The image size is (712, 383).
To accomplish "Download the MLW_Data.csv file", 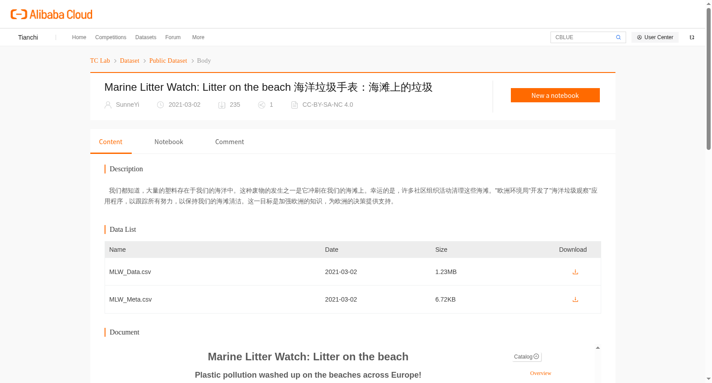I will coord(575,272).
